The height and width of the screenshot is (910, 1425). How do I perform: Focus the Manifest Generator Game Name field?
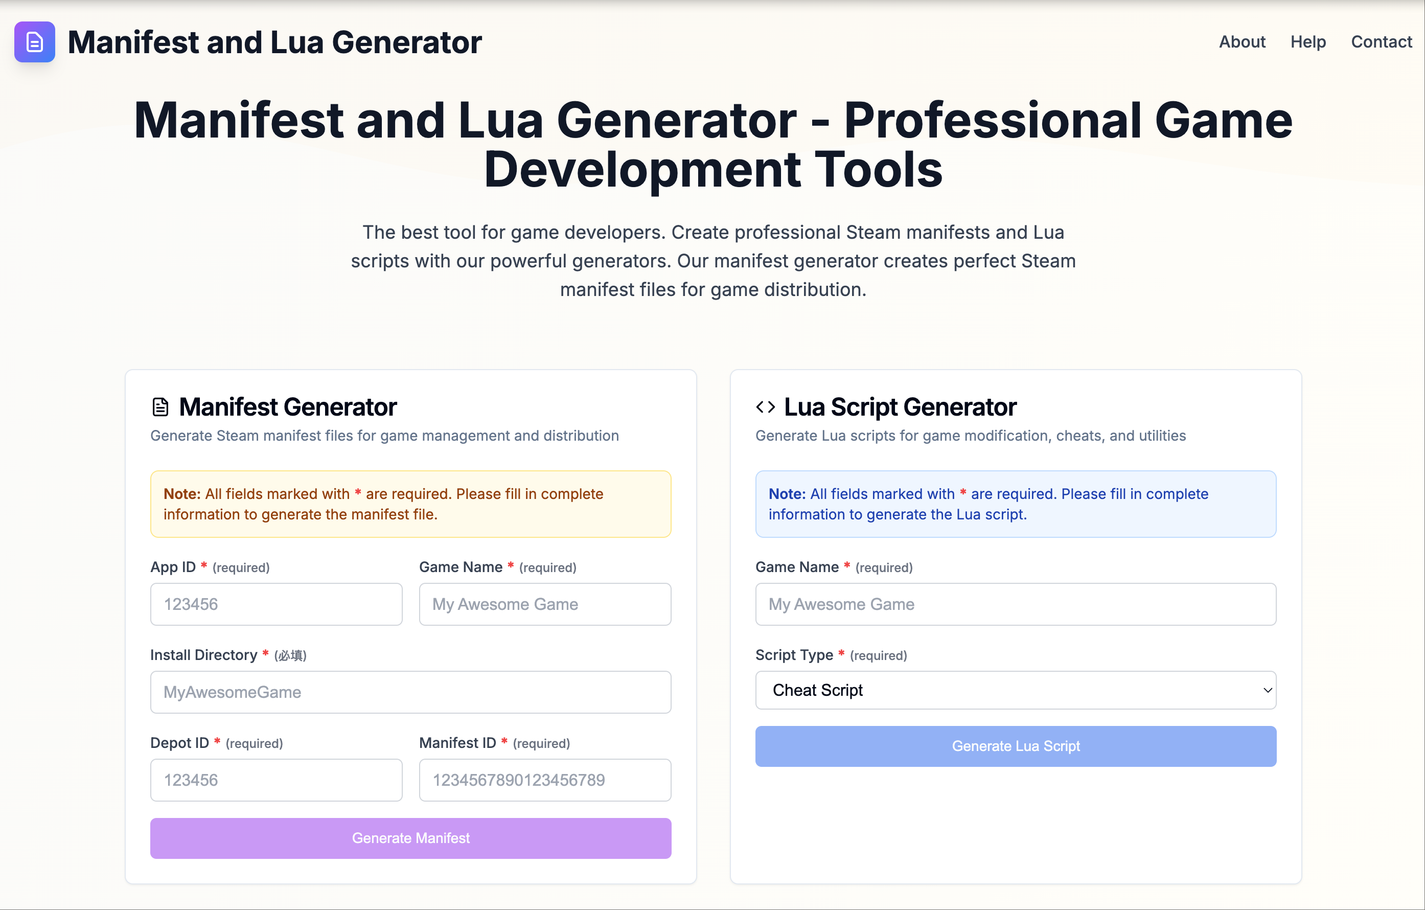[x=544, y=604]
